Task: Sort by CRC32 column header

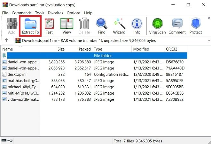Action: point(176,49)
